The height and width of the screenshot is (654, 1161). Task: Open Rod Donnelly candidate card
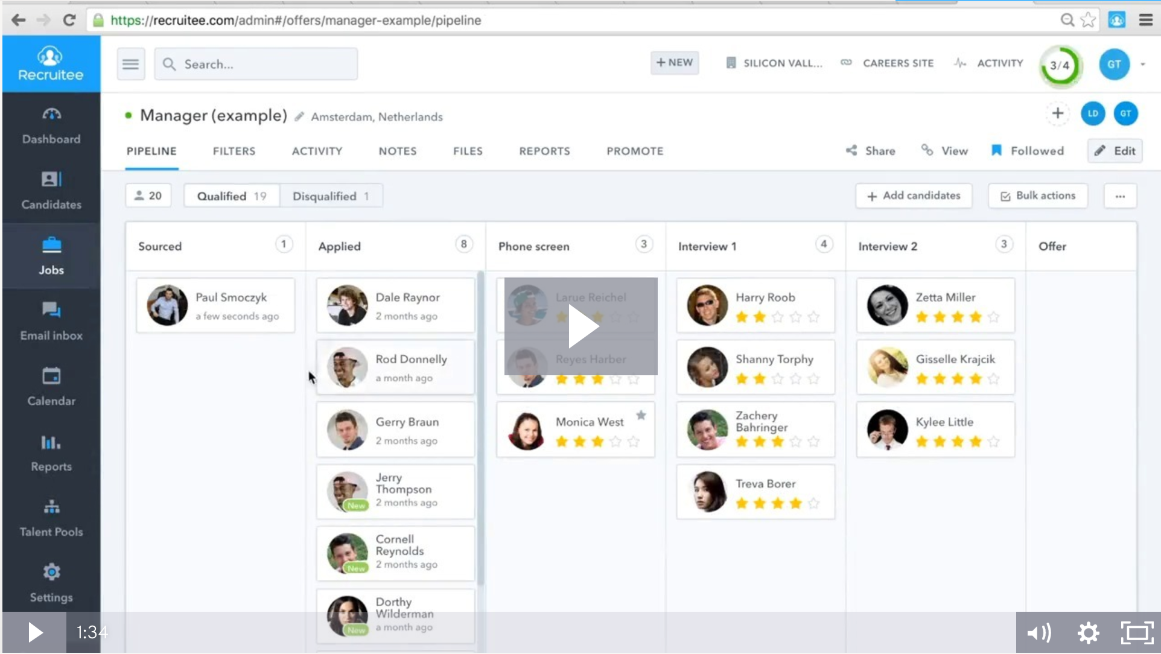395,367
